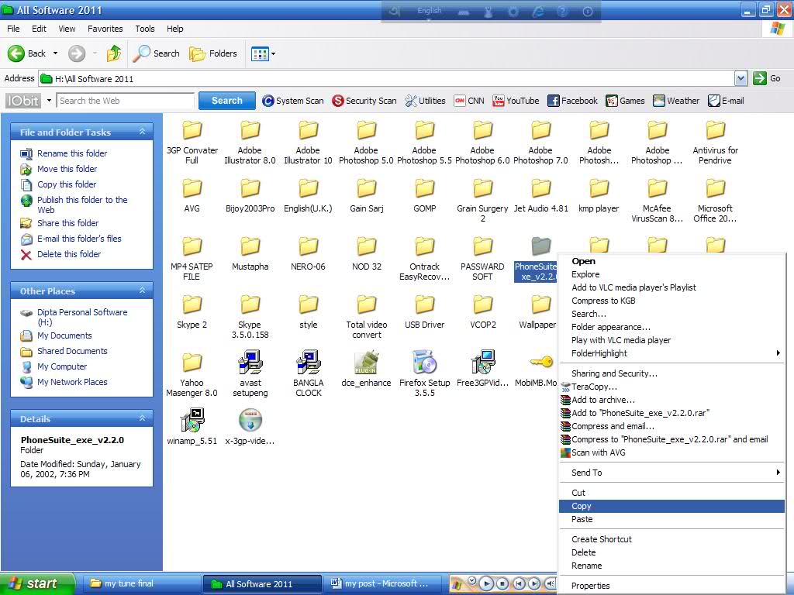
Task: Choose Scan with AVG context entry
Action: pos(671,452)
